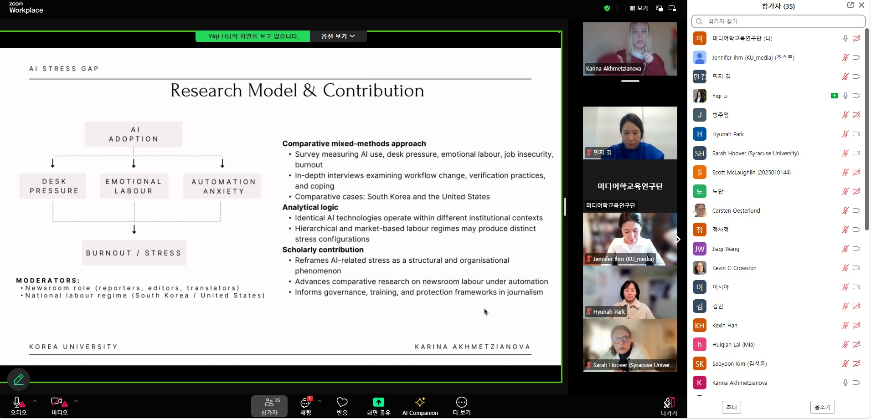This screenshot has width=871, height=419.
Task: Click the green annotation pencil icon
Action: [x=19, y=379]
